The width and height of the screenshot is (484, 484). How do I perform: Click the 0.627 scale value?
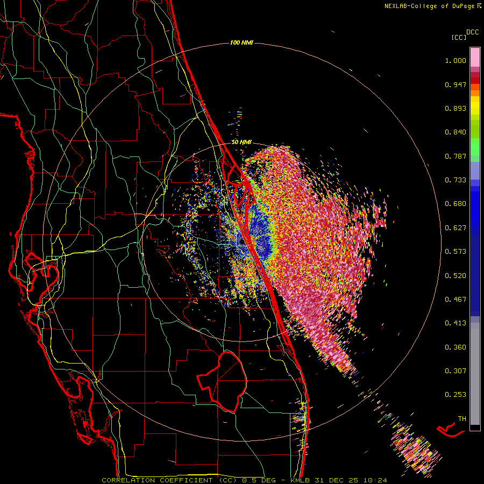(x=455, y=228)
